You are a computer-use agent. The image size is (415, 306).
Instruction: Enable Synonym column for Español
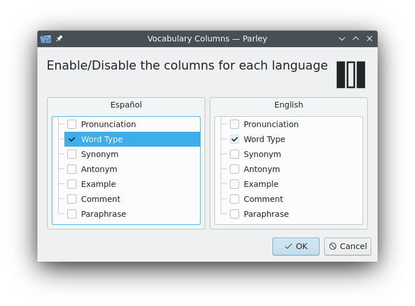click(x=72, y=154)
